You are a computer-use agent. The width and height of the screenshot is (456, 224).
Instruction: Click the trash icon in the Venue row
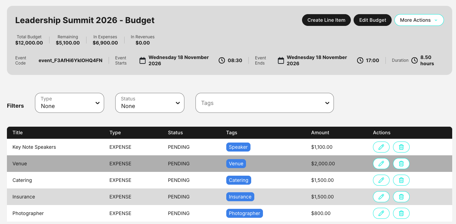pos(401,164)
